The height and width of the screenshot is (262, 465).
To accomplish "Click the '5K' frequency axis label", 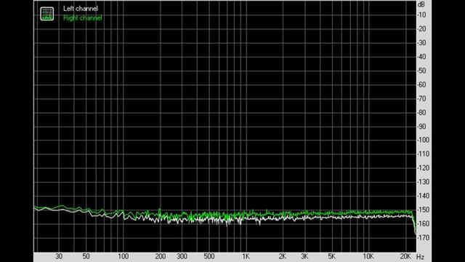I will (331, 256).
